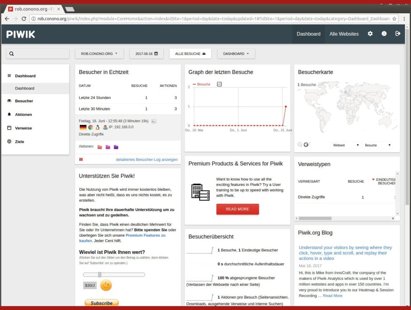The height and width of the screenshot is (310, 411).
Task: Click the Chrome browser icon in visitor row
Action: tap(90, 127)
